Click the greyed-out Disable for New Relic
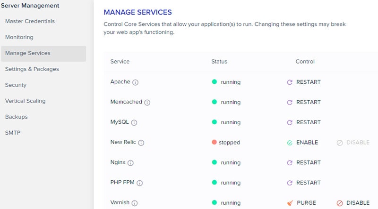 [x=353, y=143]
